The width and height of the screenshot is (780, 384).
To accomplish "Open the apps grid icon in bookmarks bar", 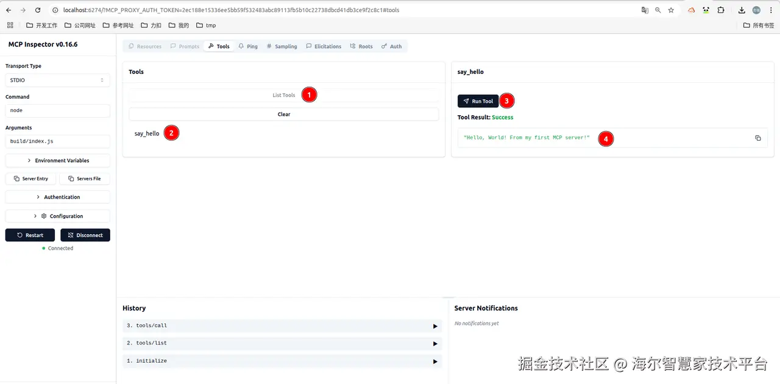I will [x=10, y=25].
